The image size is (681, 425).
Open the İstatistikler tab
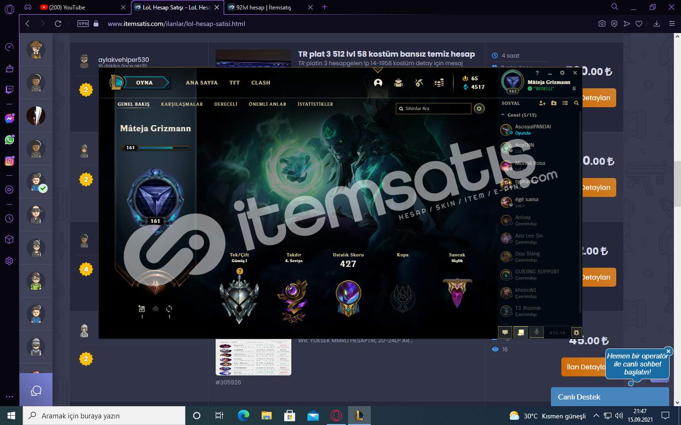(x=315, y=104)
